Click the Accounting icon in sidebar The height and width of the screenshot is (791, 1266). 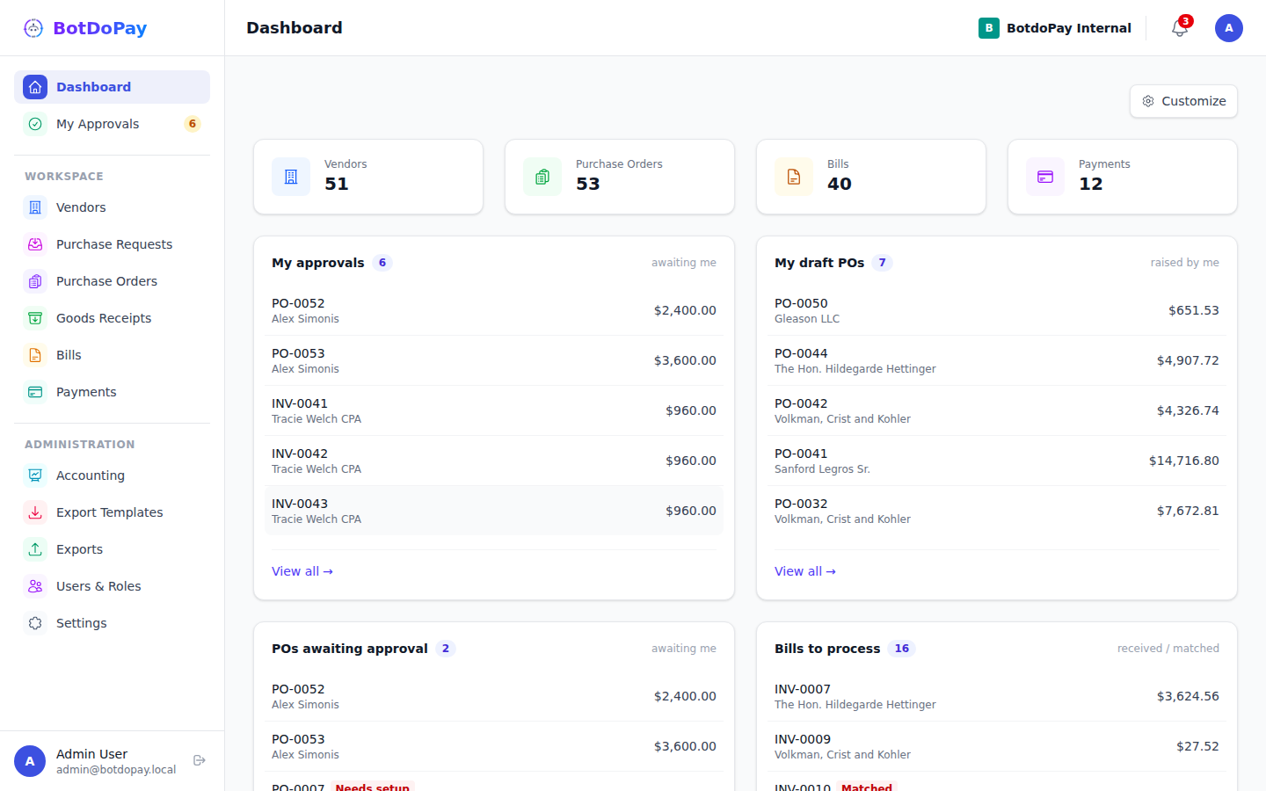[x=35, y=475]
